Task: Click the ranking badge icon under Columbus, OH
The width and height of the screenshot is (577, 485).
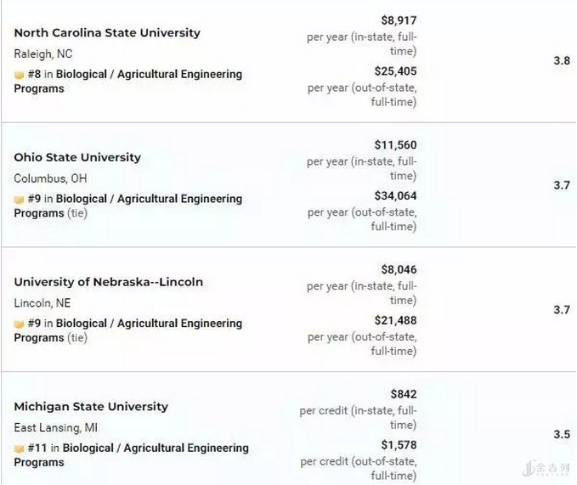Action: (x=19, y=200)
